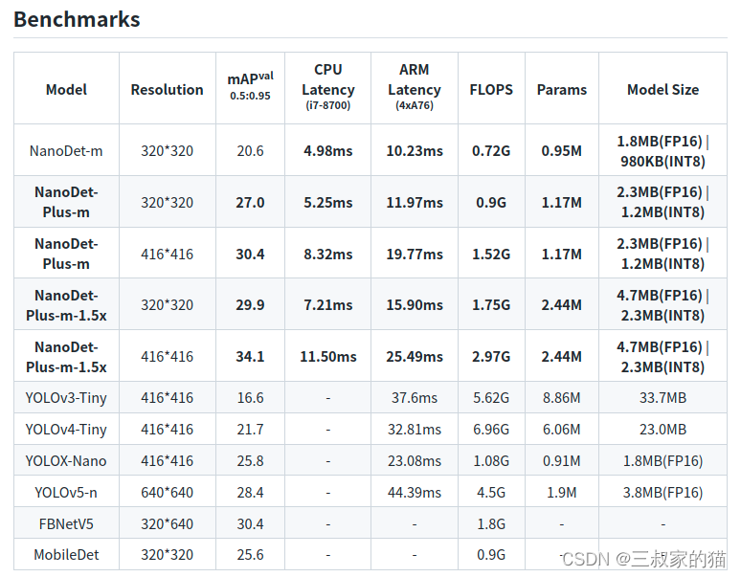Image resolution: width=741 pixels, height=577 pixels.
Task: Select the "Params" column header
Action: (x=561, y=90)
